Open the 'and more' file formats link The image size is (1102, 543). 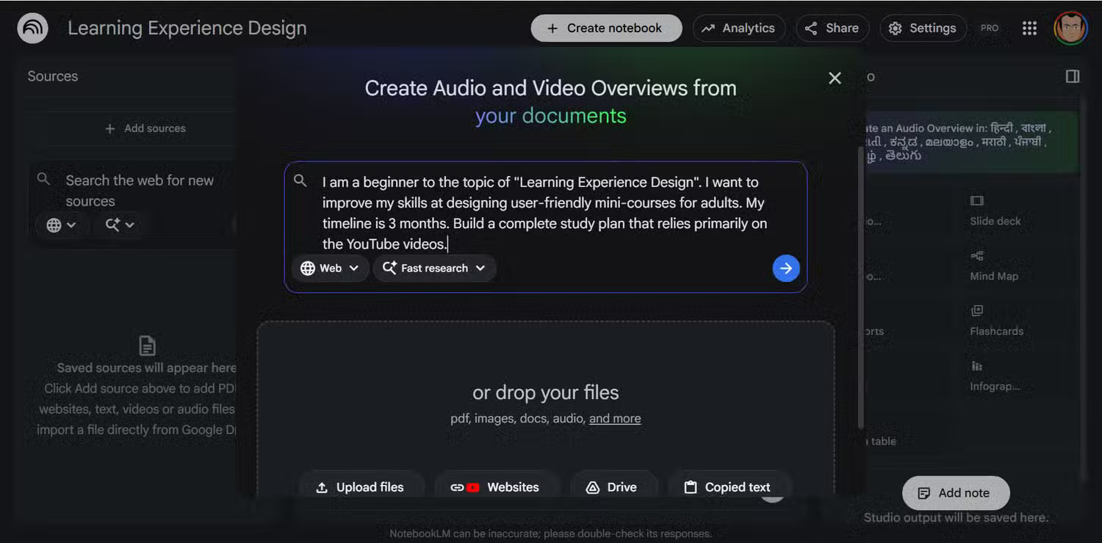(615, 418)
